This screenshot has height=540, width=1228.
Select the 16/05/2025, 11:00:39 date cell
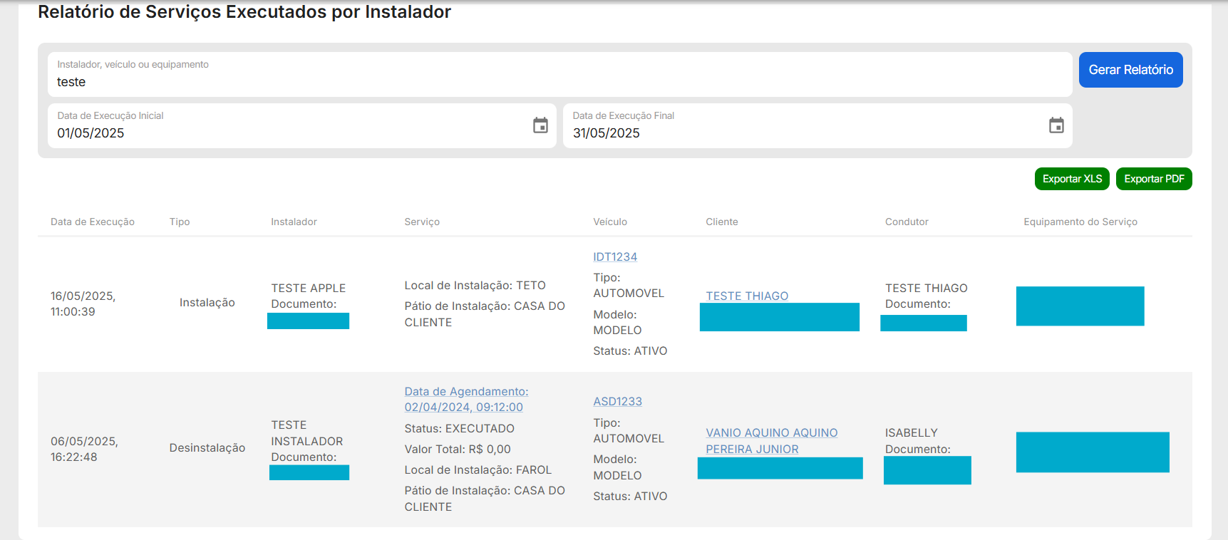[x=83, y=303]
